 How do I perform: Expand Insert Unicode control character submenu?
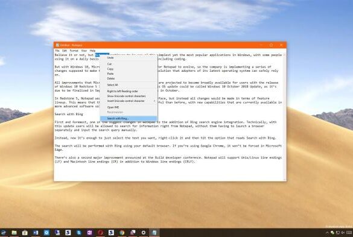point(129,101)
